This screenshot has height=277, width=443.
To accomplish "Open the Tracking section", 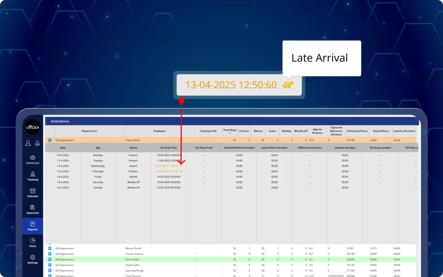I will [x=33, y=177].
